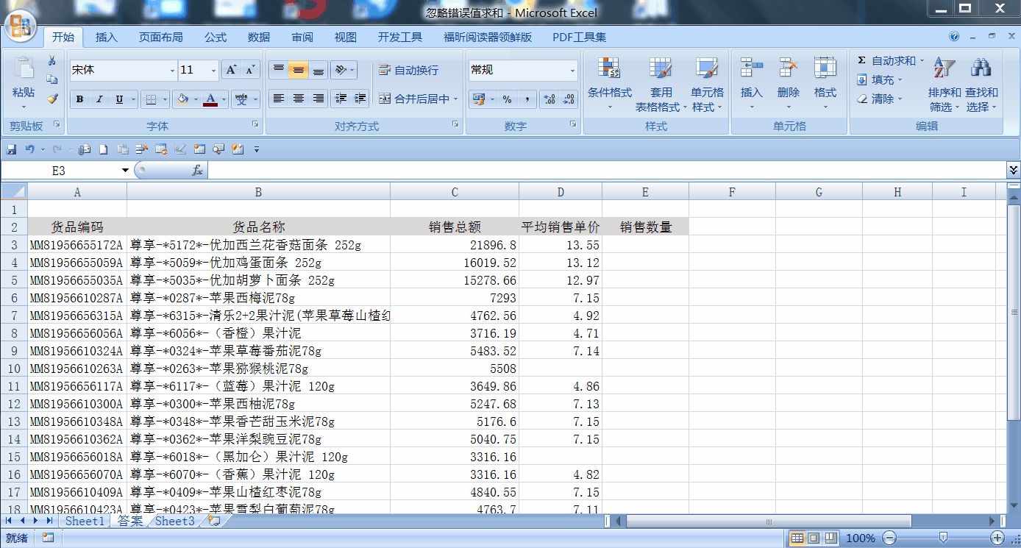Screen dimensions: 1021x548
Task: Expand the number format dropdown 常规
Action: [x=572, y=71]
